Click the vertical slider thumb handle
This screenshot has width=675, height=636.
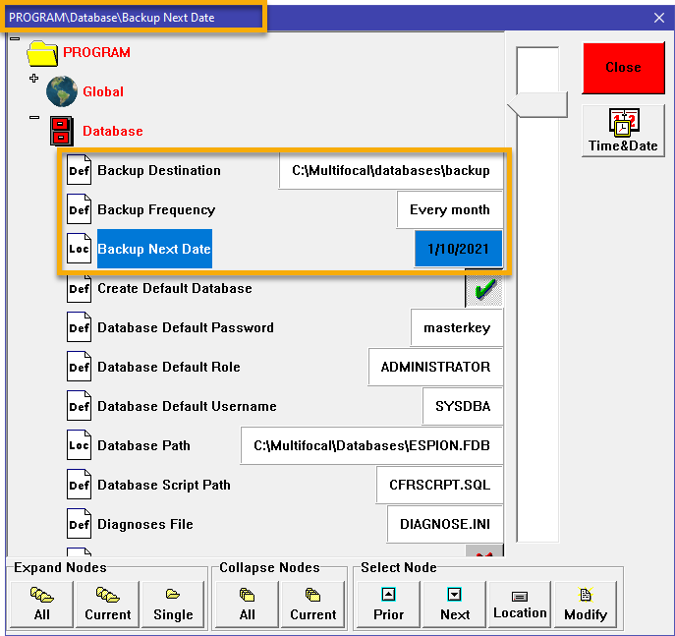537,104
